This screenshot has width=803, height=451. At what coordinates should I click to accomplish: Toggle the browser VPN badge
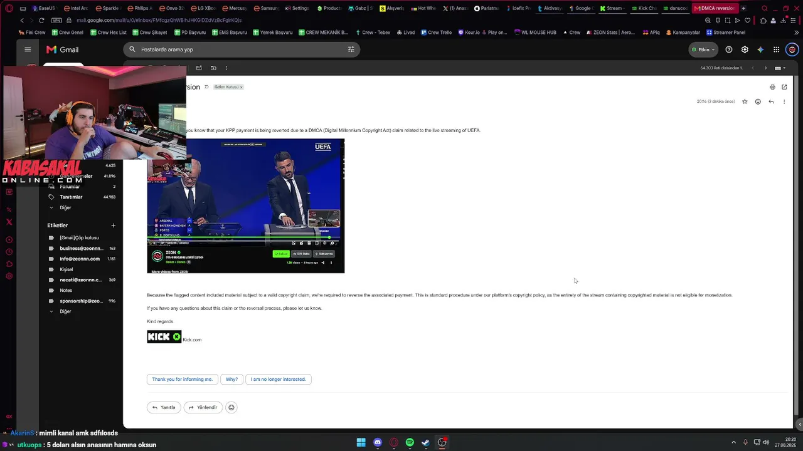(x=56, y=20)
